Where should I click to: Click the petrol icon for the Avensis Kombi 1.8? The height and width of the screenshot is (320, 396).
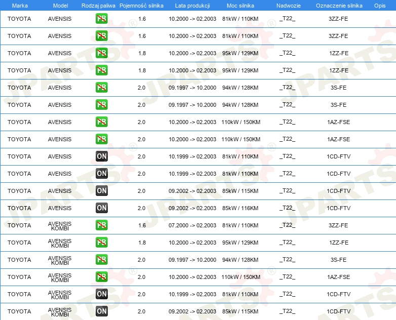point(101,242)
